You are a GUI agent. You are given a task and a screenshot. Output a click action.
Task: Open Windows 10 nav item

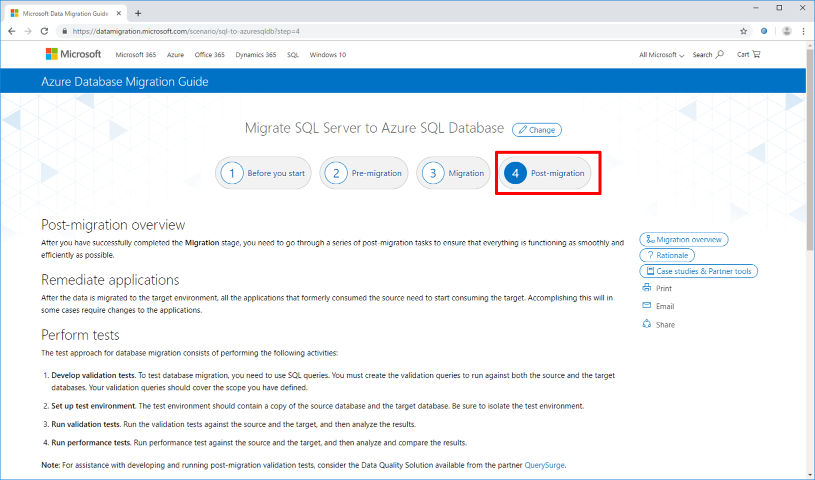pos(327,55)
